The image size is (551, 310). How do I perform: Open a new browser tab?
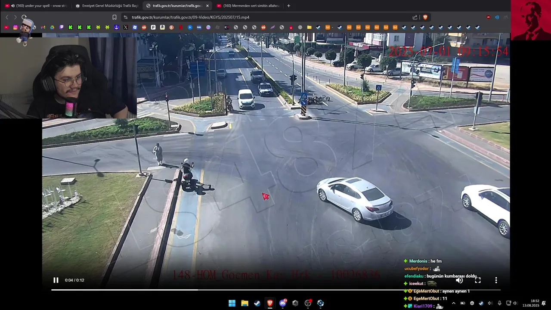coord(288,6)
